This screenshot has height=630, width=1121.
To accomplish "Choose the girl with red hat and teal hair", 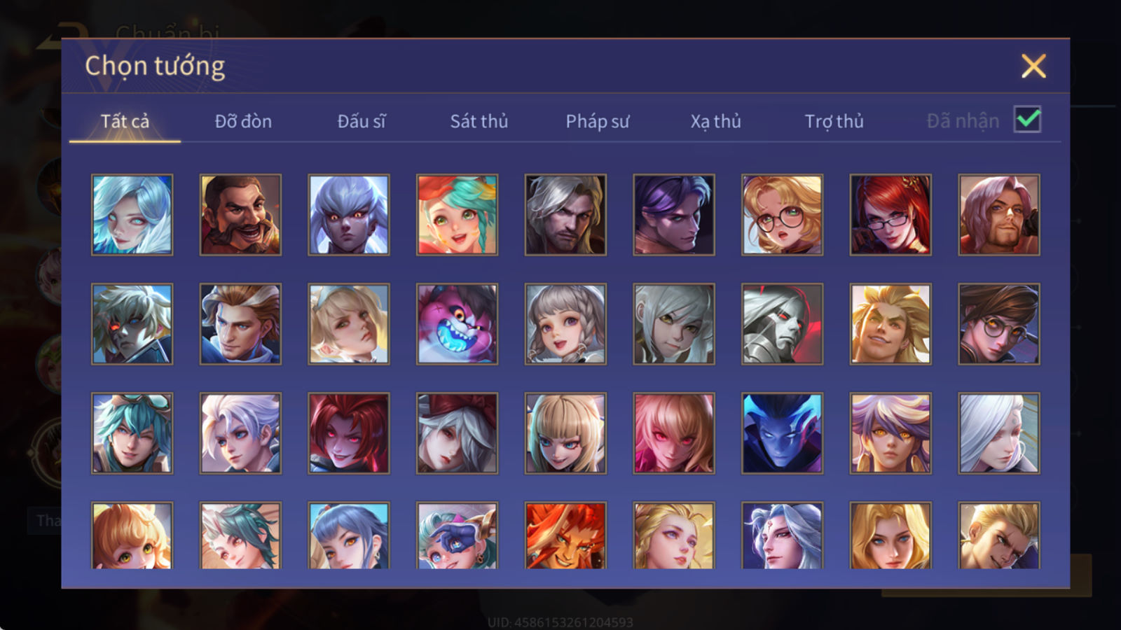I will coord(457,215).
